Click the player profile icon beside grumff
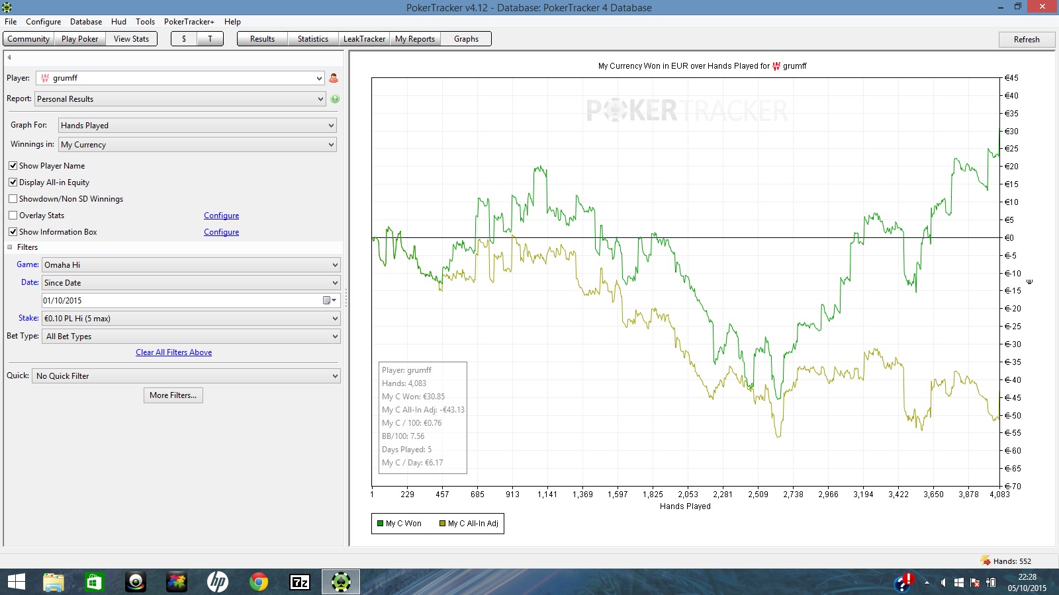Image resolution: width=1059 pixels, height=595 pixels. 334,78
